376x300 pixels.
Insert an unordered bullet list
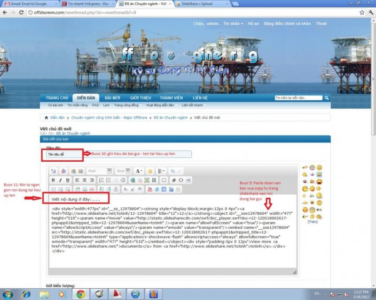(x=109, y=180)
